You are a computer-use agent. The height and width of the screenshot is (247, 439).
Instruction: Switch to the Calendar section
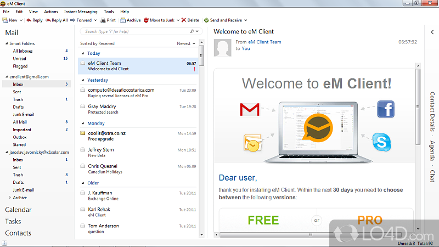pyautogui.click(x=18, y=210)
